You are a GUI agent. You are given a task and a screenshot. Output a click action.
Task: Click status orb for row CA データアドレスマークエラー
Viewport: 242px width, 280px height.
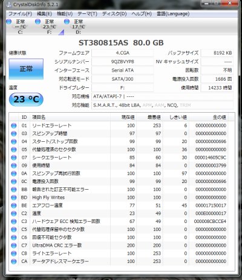coord(14,261)
